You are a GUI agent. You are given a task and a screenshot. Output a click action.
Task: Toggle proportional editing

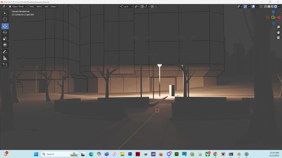coord(152,6)
